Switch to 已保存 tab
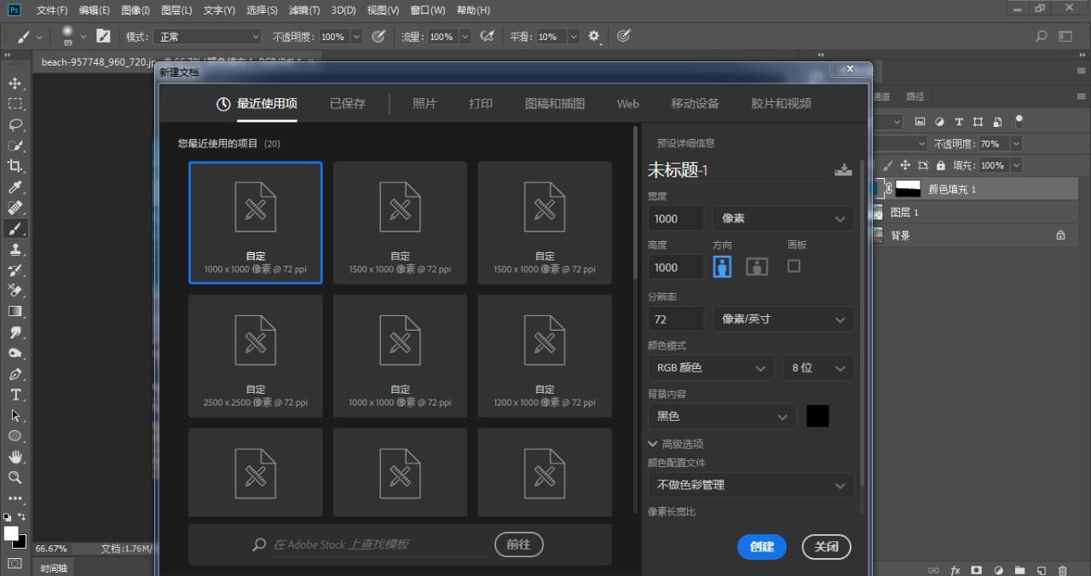The height and width of the screenshot is (576, 1091). (348, 103)
